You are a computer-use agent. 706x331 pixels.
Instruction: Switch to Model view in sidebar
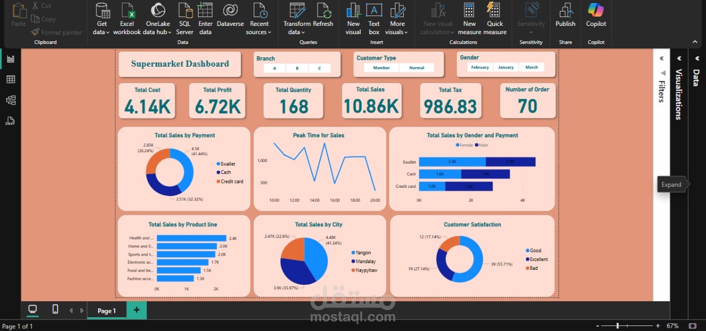click(x=10, y=100)
